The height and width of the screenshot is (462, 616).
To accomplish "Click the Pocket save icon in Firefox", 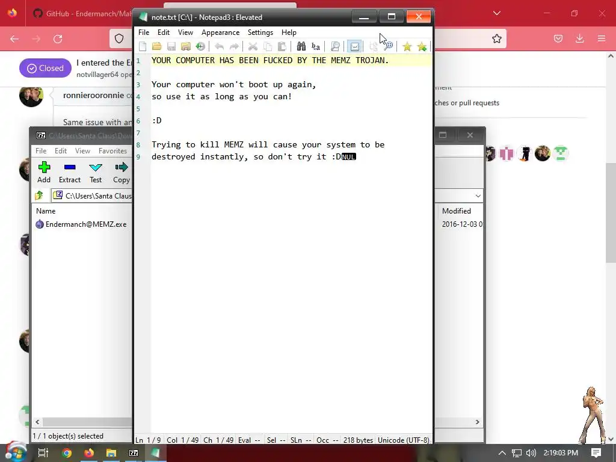I will (558, 38).
